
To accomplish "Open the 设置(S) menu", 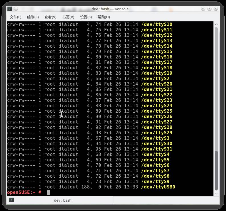I will (x=86, y=17).
